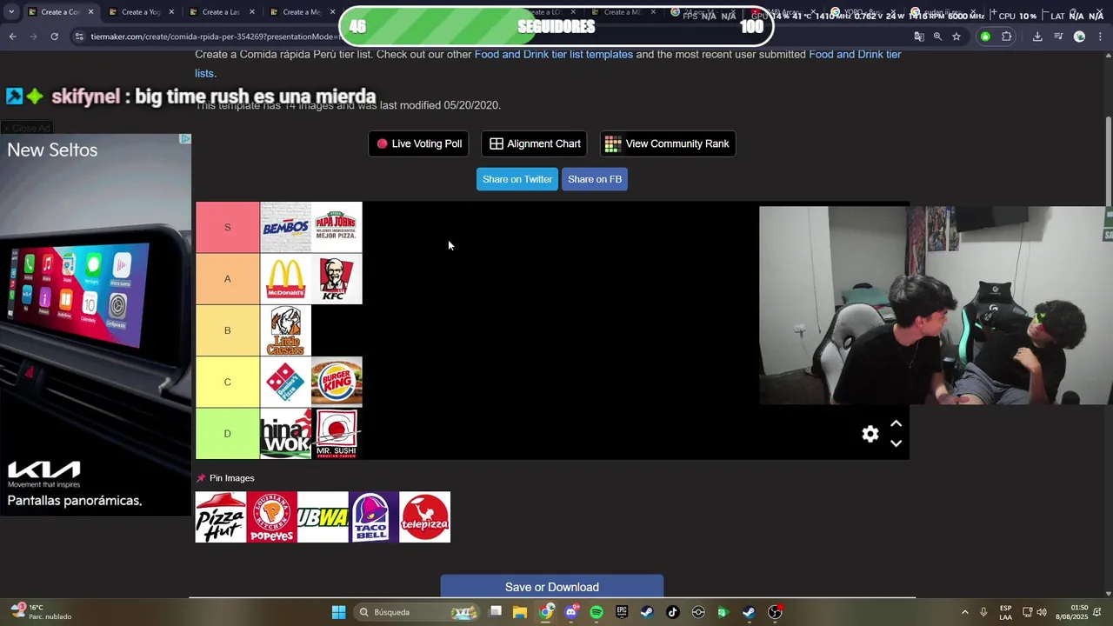Close the 'Create a Yog' tab
1113x626 pixels.
pyautogui.click(x=171, y=12)
